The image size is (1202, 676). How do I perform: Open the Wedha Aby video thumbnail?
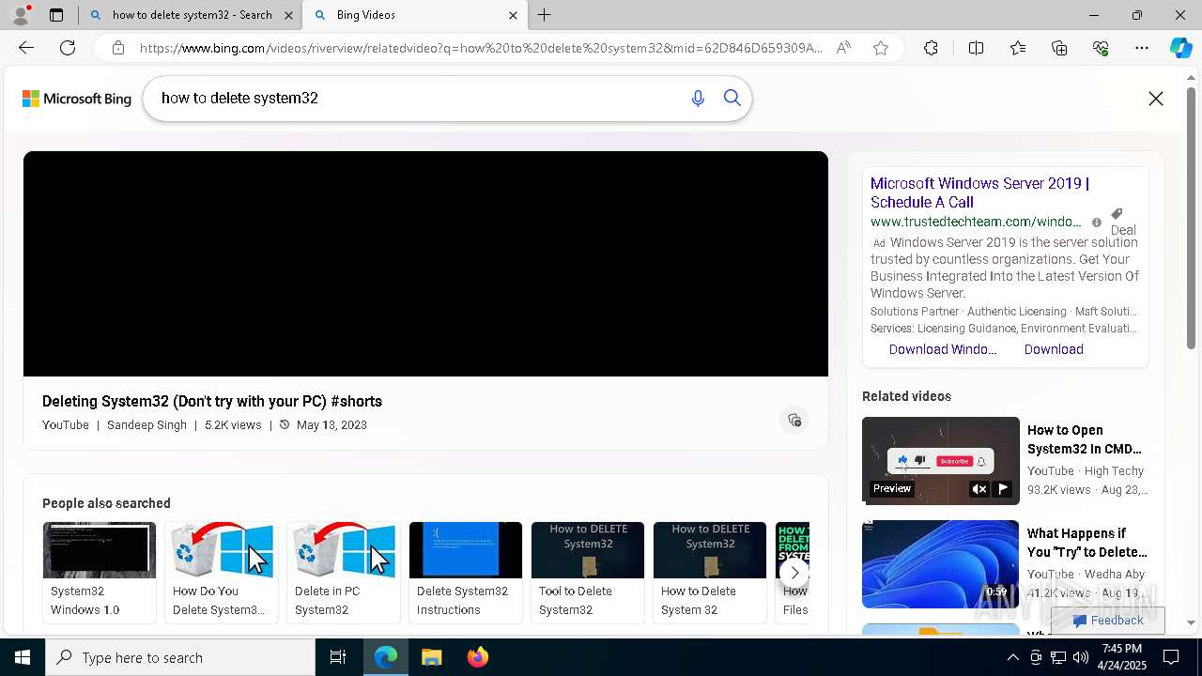[x=940, y=564]
